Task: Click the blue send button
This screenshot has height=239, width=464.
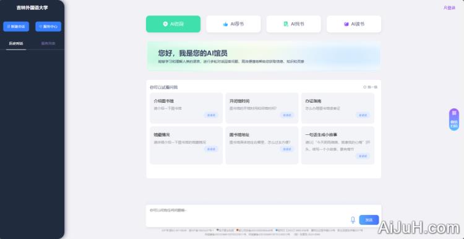Action: click(369, 220)
